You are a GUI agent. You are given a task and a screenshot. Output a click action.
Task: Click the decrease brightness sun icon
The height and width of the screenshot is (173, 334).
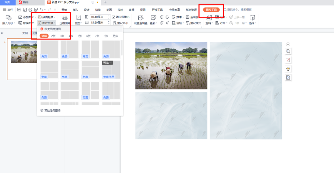[x=167, y=23]
